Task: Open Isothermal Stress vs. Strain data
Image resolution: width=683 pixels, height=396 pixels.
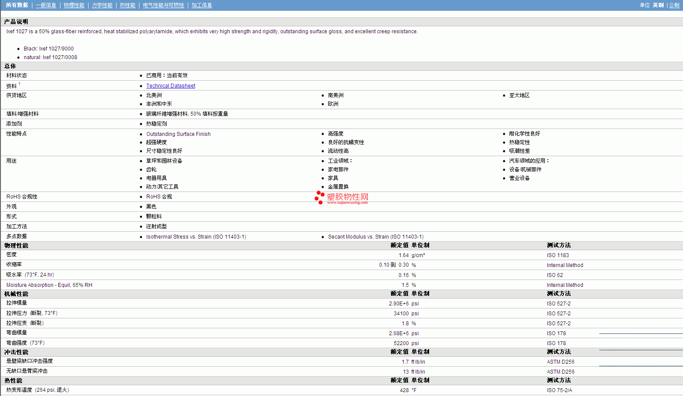Action: tap(196, 237)
